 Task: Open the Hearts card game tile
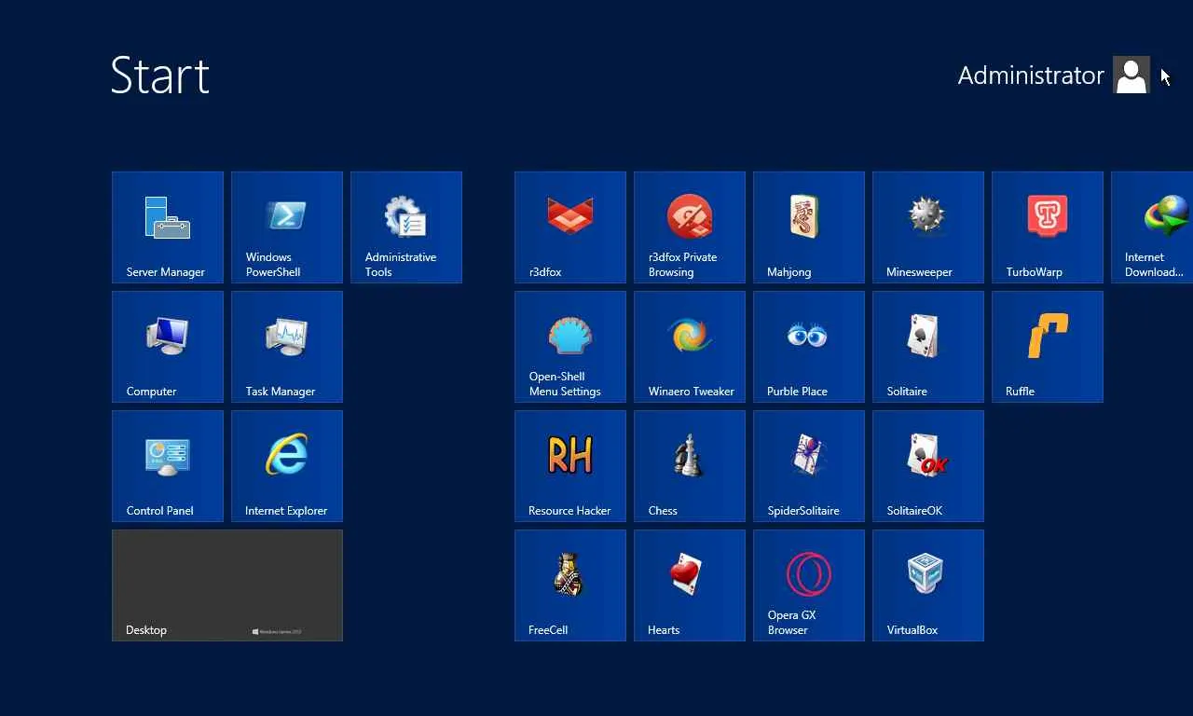click(690, 585)
